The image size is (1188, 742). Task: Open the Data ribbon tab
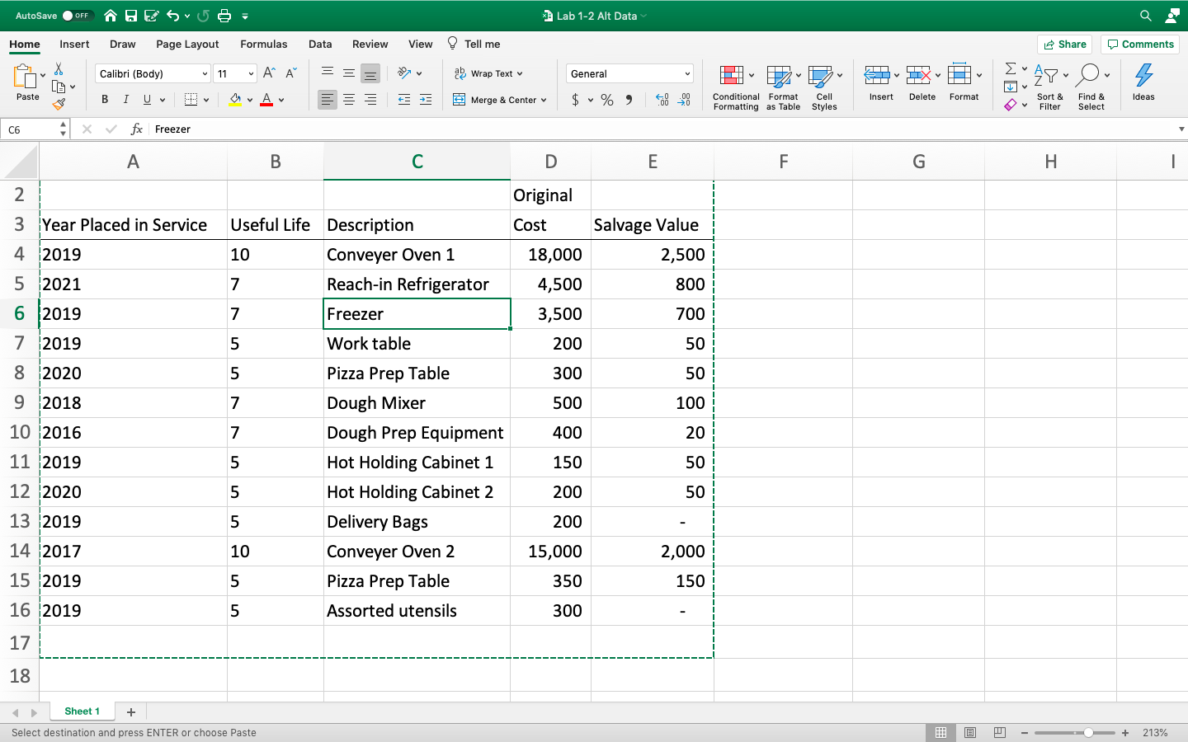(x=320, y=44)
